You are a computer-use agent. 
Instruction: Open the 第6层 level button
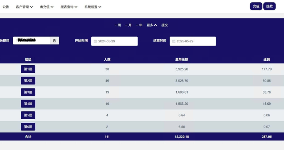(28, 127)
